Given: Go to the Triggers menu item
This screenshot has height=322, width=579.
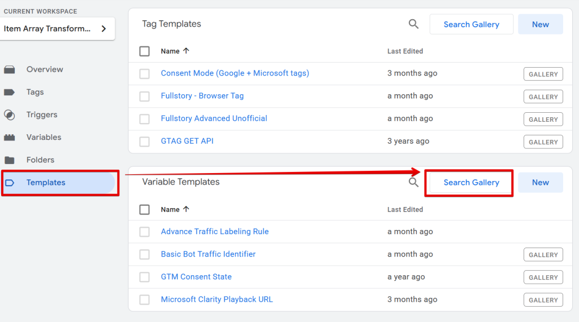Looking at the screenshot, I should (42, 115).
